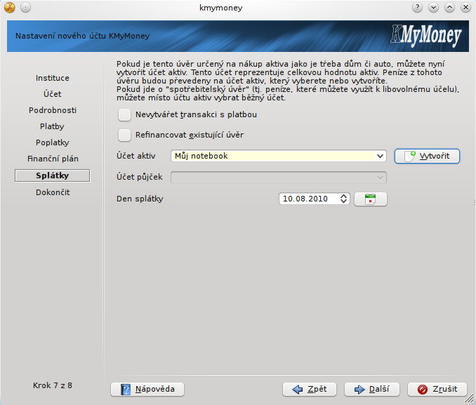
Task: Click the round pin button in title bar
Action: click(25, 8)
